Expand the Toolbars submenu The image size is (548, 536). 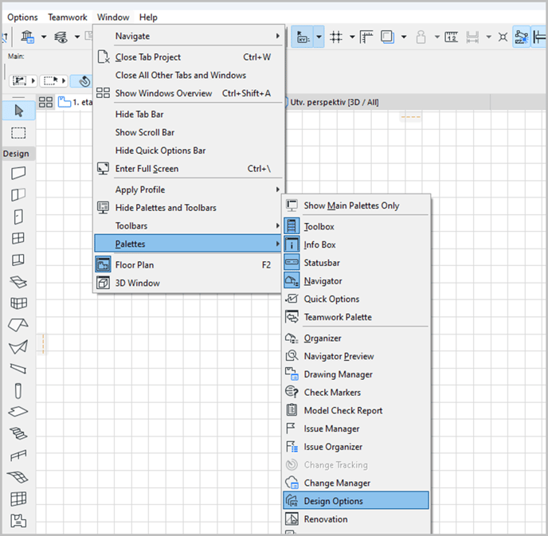click(x=189, y=226)
